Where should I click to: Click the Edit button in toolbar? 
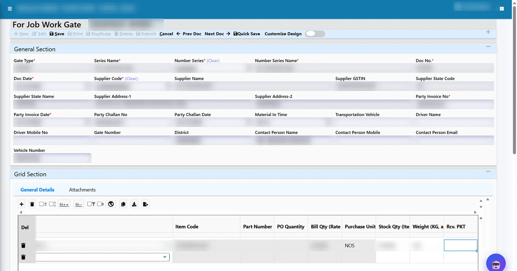point(39,34)
